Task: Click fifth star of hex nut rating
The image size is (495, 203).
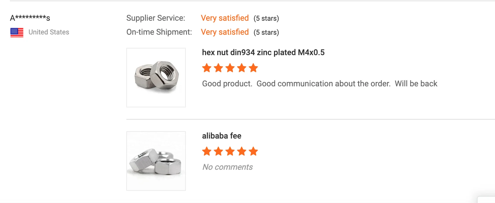Action: [x=253, y=68]
